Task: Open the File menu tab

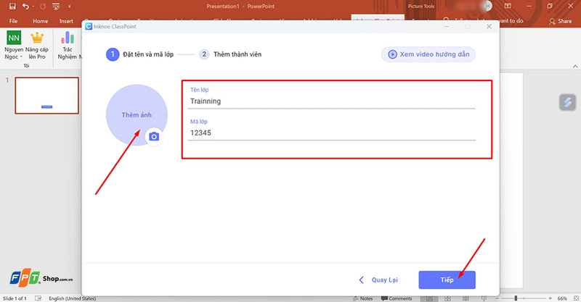Action: point(13,21)
